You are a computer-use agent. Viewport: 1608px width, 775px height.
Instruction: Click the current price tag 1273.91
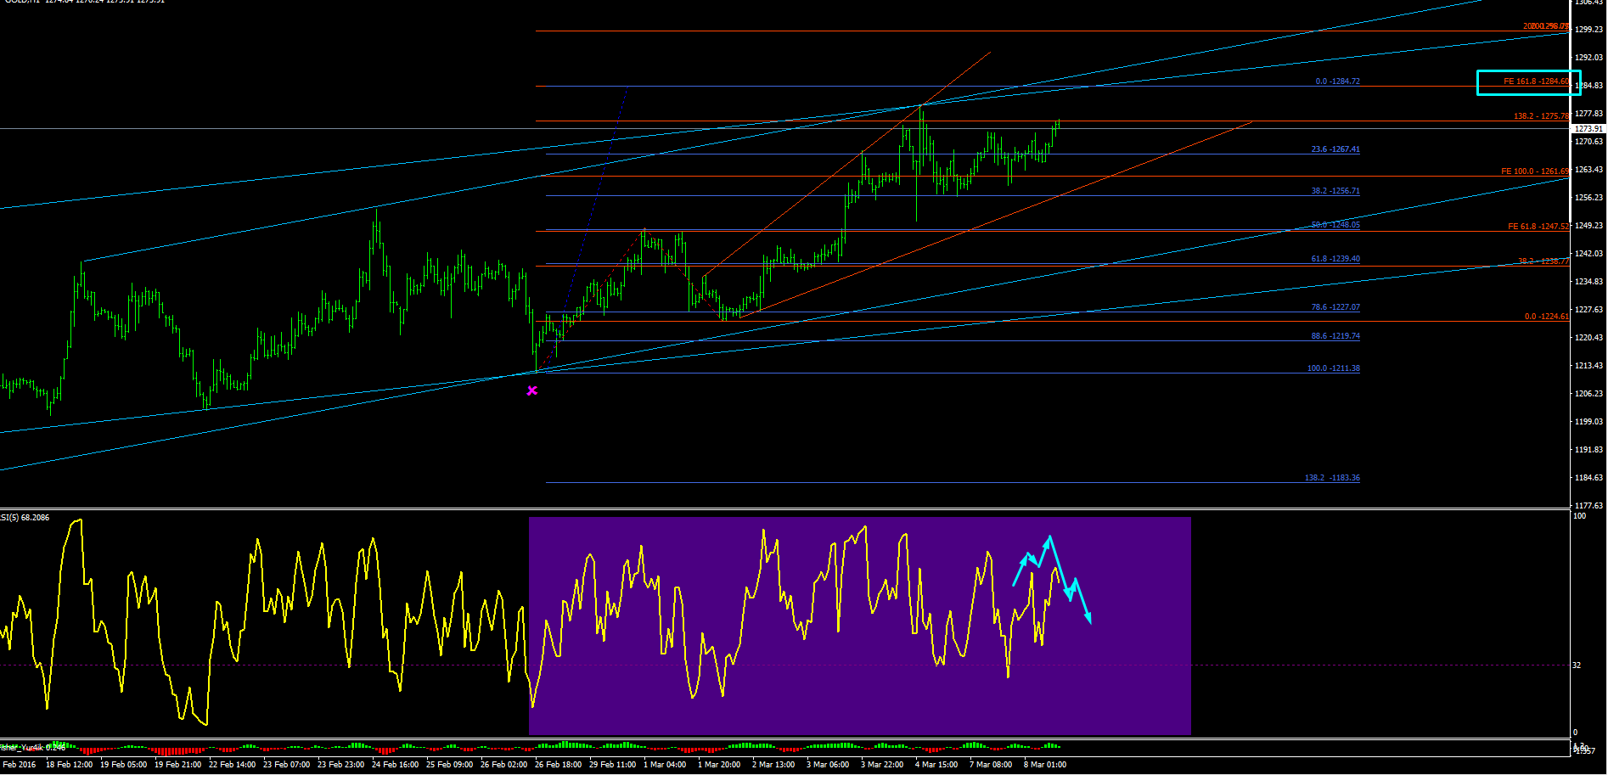click(1588, 129)
